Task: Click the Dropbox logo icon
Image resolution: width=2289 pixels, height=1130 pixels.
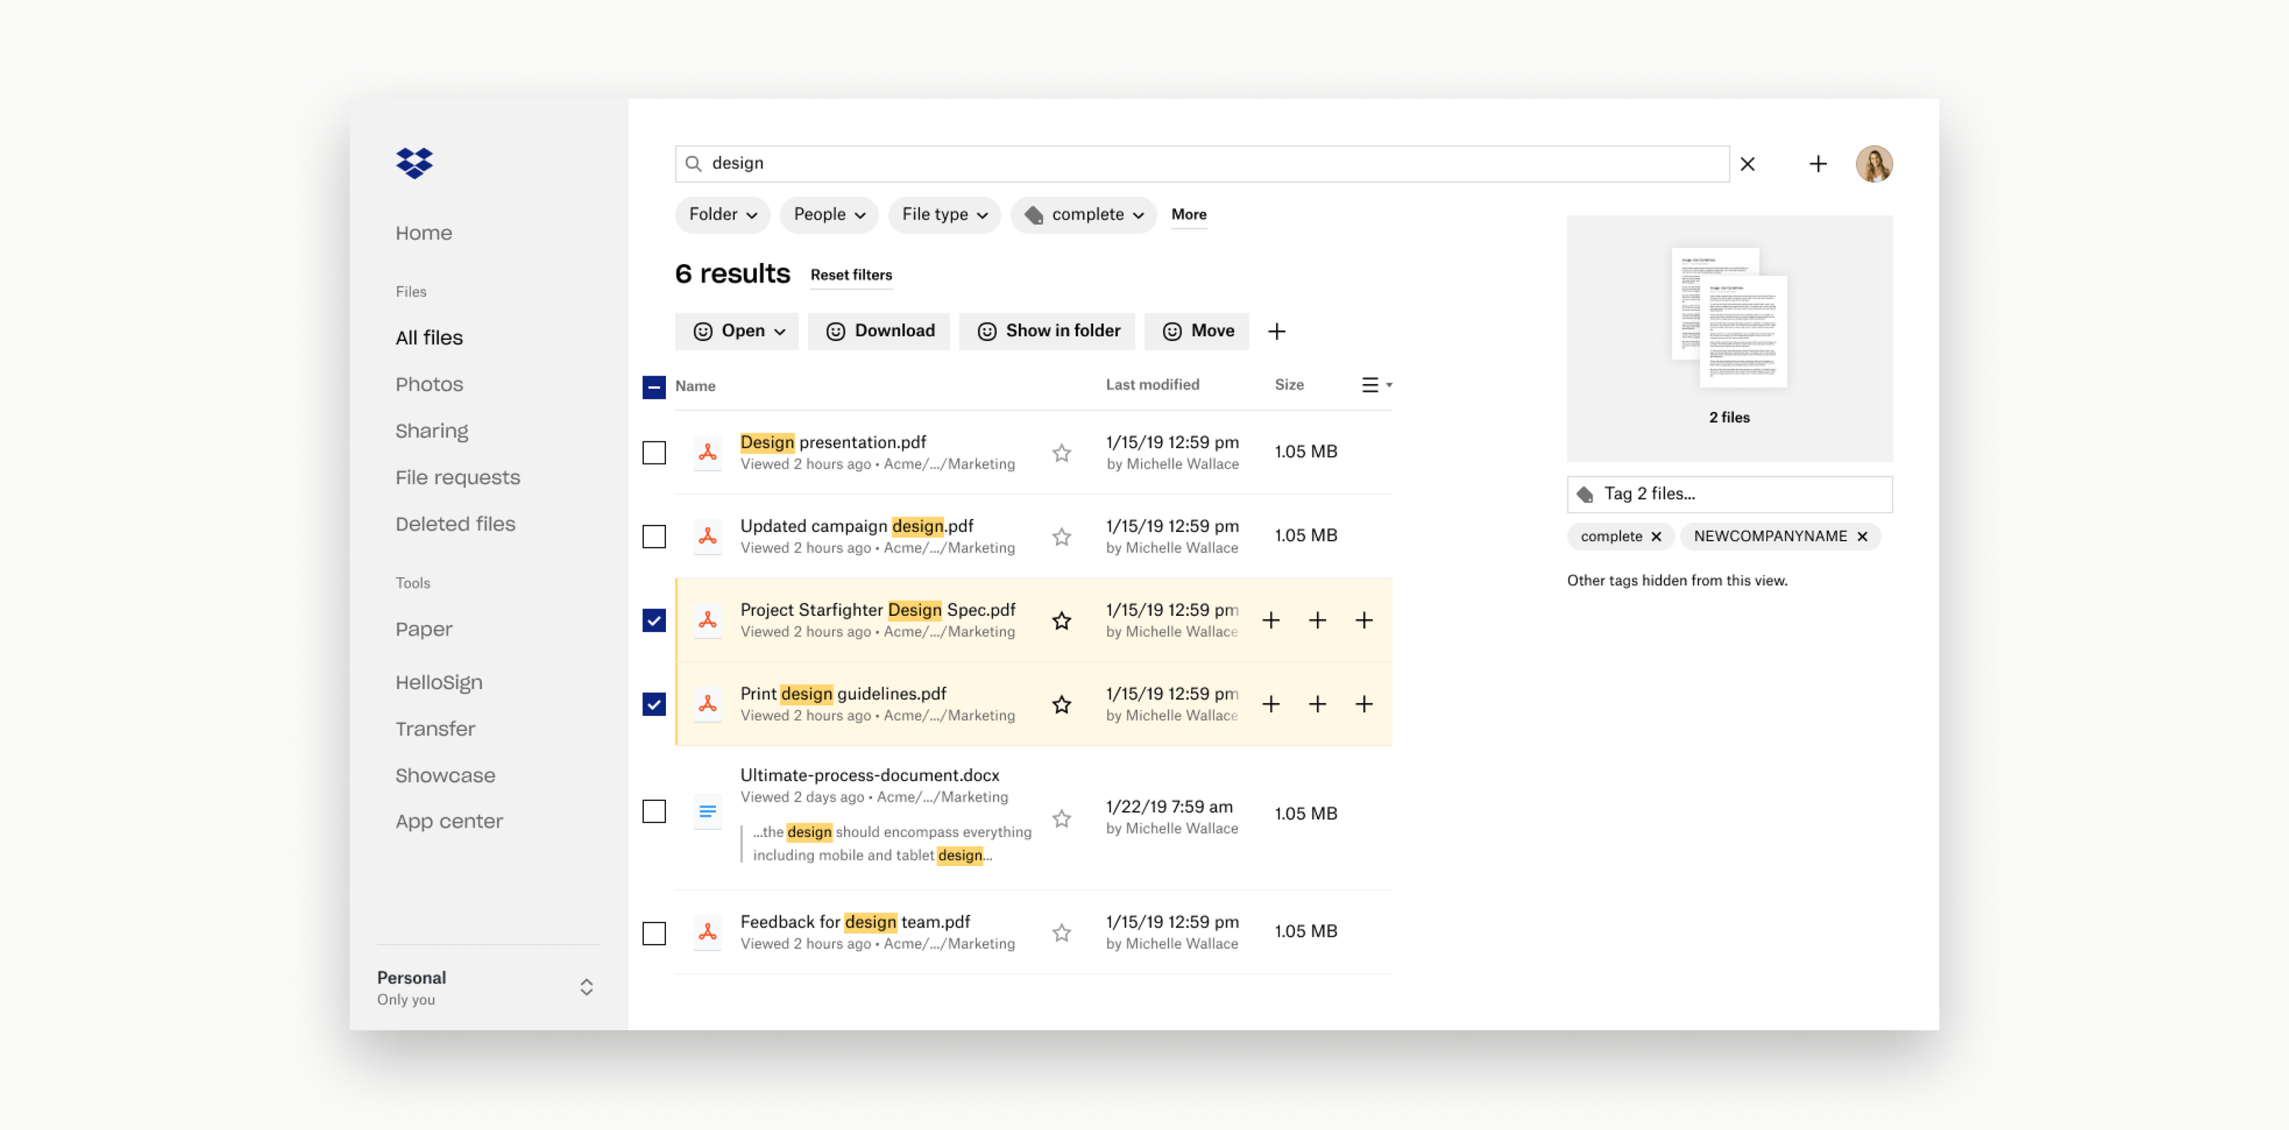Action: [414, 162]
